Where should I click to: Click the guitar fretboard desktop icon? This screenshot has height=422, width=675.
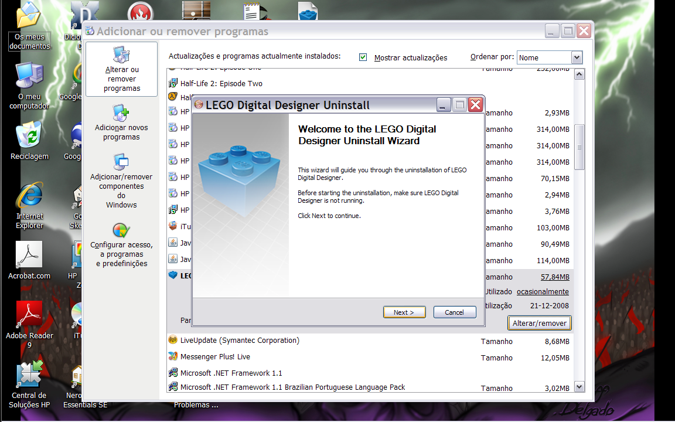coord(196,11)
